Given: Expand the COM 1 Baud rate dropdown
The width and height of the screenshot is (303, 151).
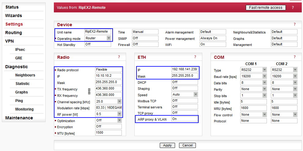Looking at the screenshot, I should 264,76.
